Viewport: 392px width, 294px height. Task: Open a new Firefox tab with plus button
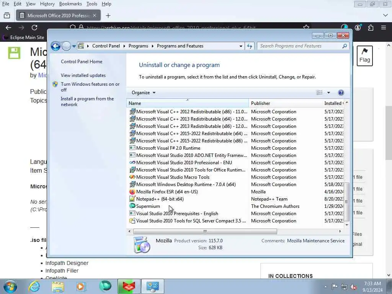pyautogui.click(x=108, y=15)
